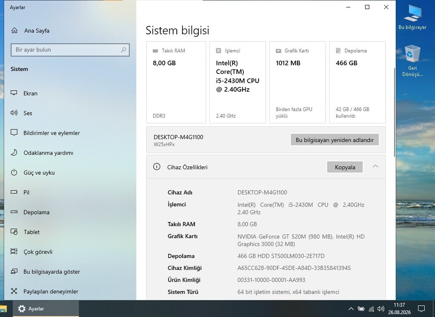Click 466 GB HDD ST500LM030 text
Viewport: 435px width, 317px height.
[x=281, y=256]
